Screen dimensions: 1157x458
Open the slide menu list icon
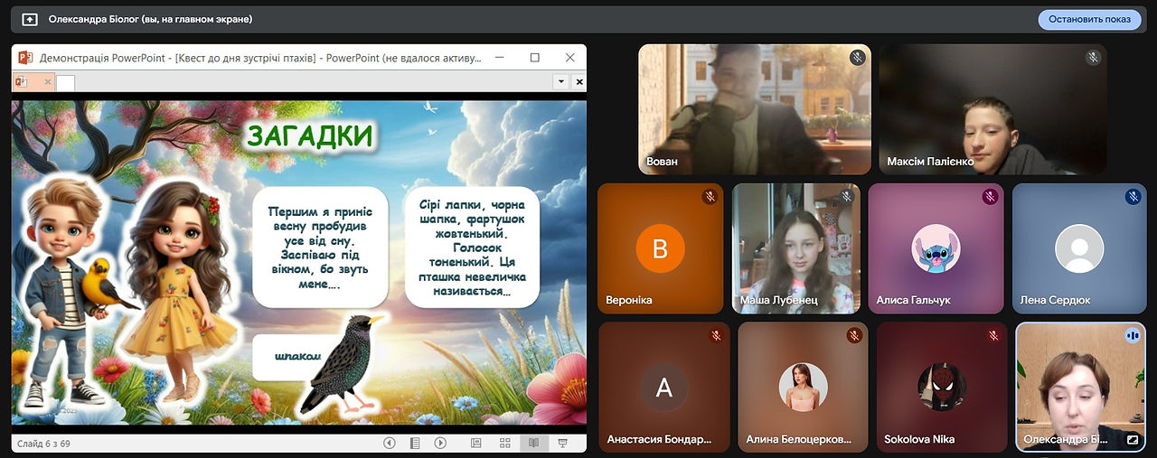[415, 443]
